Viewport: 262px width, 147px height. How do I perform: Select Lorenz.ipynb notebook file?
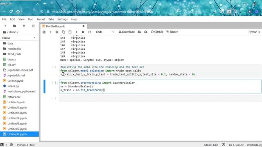pos(19,81)
